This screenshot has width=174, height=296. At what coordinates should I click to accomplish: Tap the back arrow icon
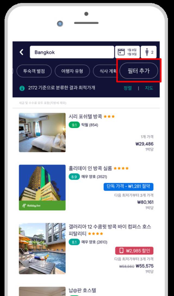point(21,52)
